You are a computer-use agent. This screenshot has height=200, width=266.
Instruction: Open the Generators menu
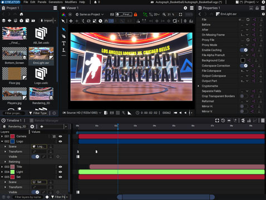coord(56,2)
